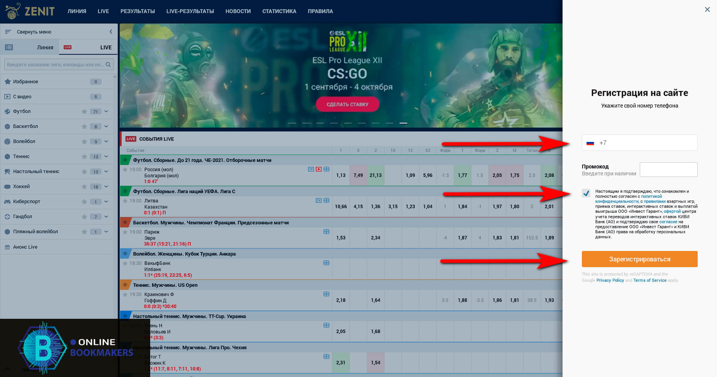Expand the Баскетбол category
This screenshot has height=377, width=717.
pyautogui.click(x=106, y=126)
